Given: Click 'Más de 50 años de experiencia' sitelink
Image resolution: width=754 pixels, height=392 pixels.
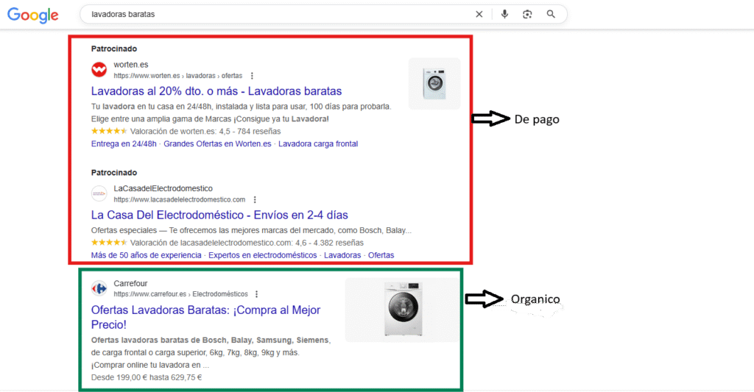Looking at the screenshot, I should 147,255.
